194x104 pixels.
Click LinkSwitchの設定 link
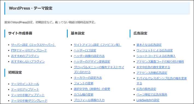[x=148, y=100]
